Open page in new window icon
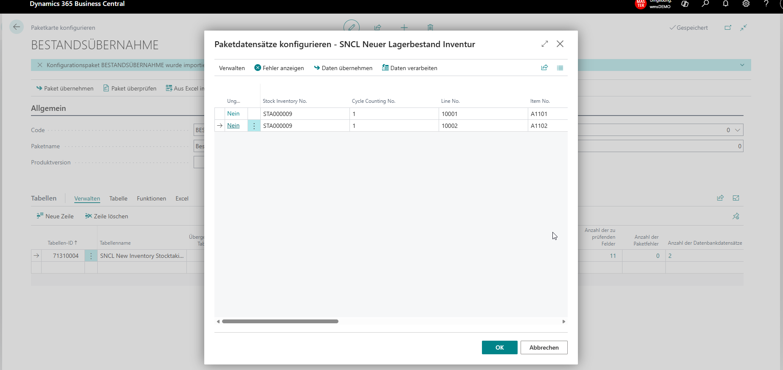783x370 pixels. (x=728, y=28)
